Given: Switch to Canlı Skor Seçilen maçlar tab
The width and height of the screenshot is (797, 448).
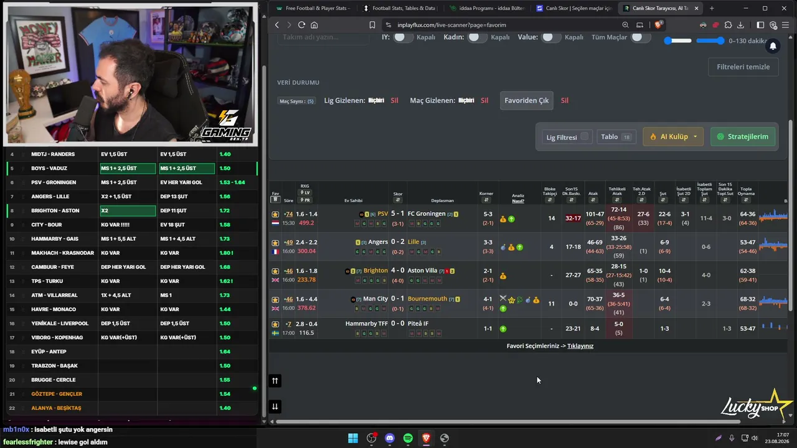Looking at the screenshot, I should (x=573, y=8).
